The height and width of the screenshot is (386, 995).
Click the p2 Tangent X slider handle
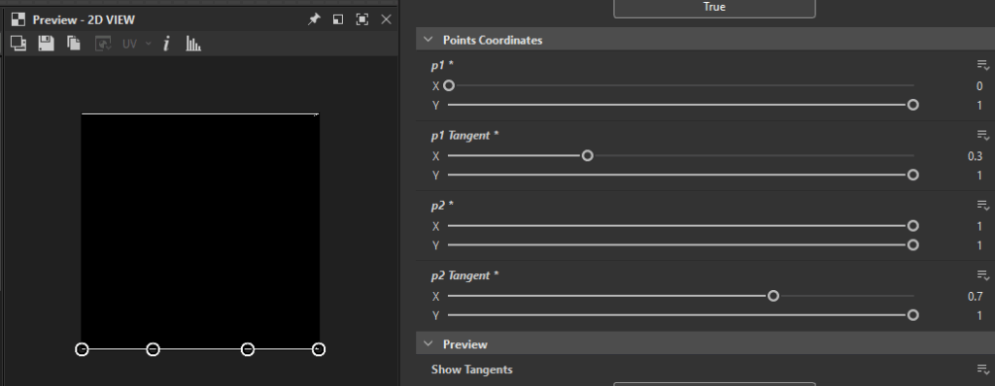pos(772,296)
